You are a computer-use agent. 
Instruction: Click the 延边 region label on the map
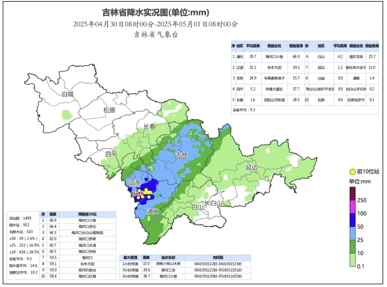pyautogui.click(x=252, y=167)
